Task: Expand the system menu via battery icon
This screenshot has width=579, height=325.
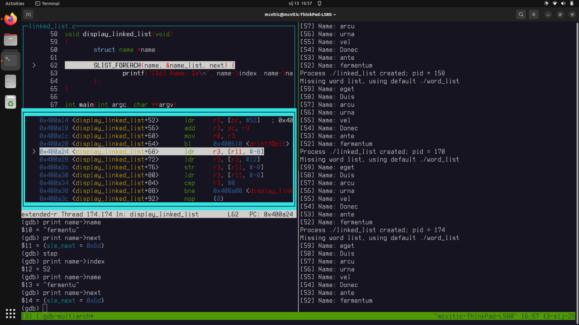Action: click(x=572, y=4)
